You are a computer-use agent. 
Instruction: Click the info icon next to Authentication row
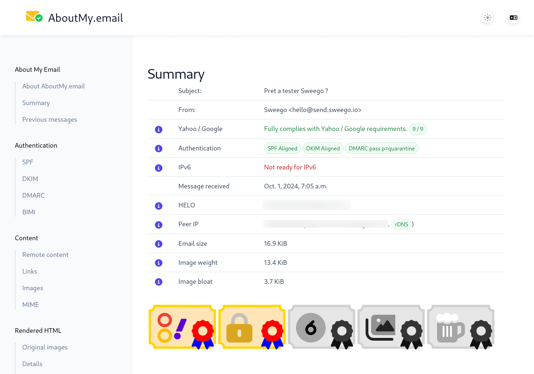159,149
